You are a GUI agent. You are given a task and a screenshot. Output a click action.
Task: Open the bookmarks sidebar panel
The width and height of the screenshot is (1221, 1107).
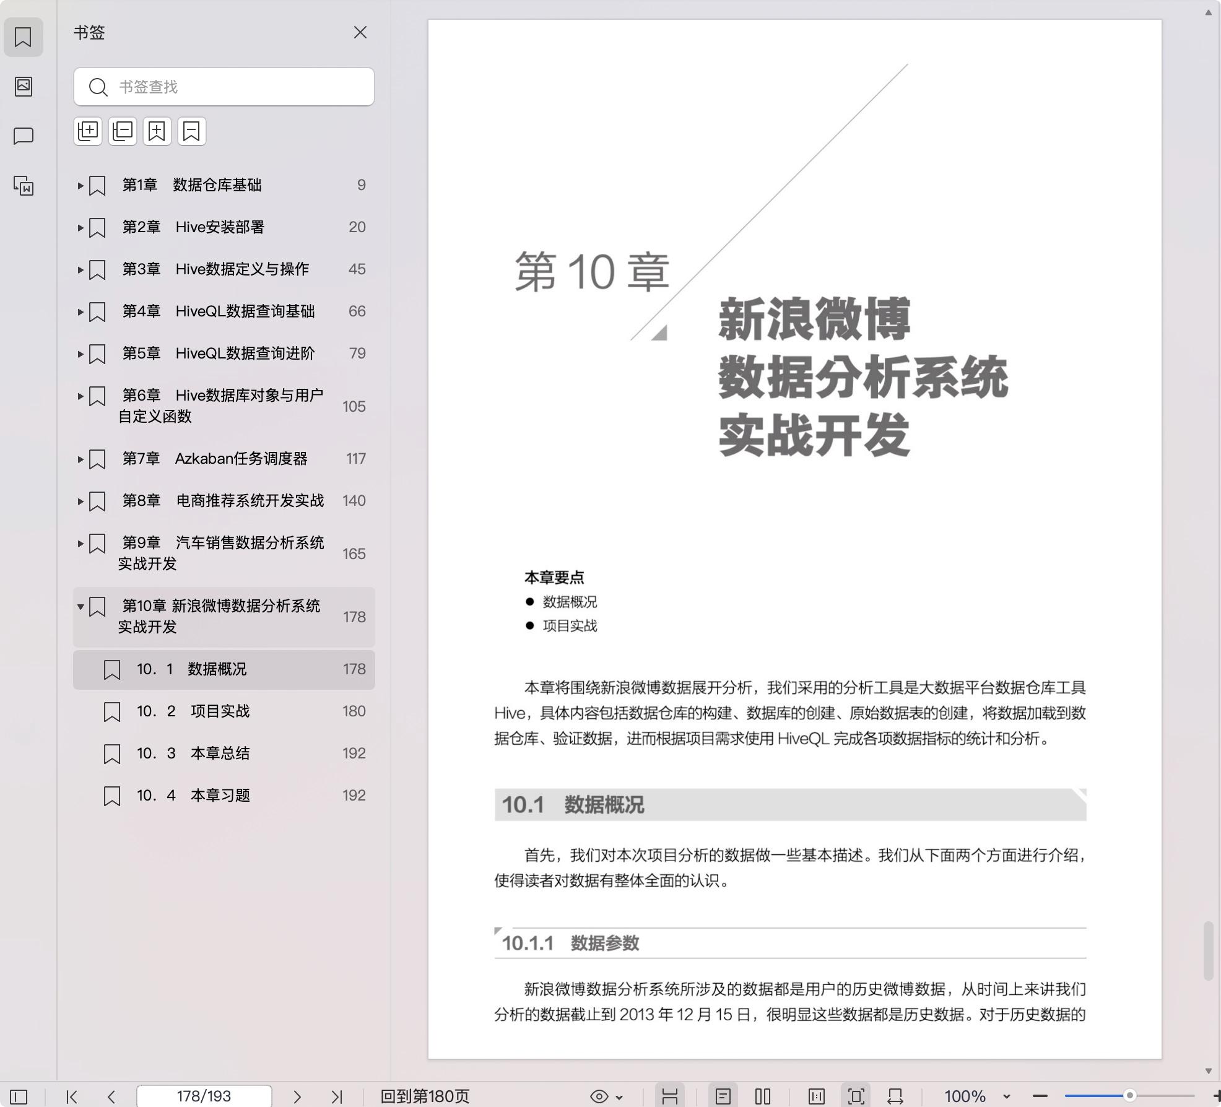tap(23, 37)
